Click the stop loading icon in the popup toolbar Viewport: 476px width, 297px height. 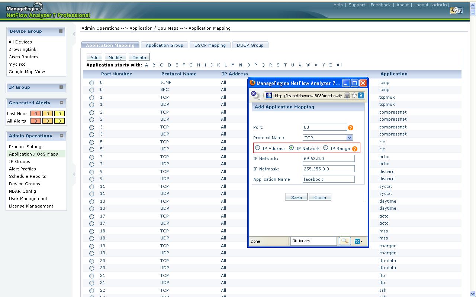coord(254,94)
